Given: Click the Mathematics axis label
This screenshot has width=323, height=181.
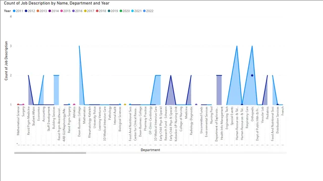Looking at the screenshot, I should pos(84,115).
